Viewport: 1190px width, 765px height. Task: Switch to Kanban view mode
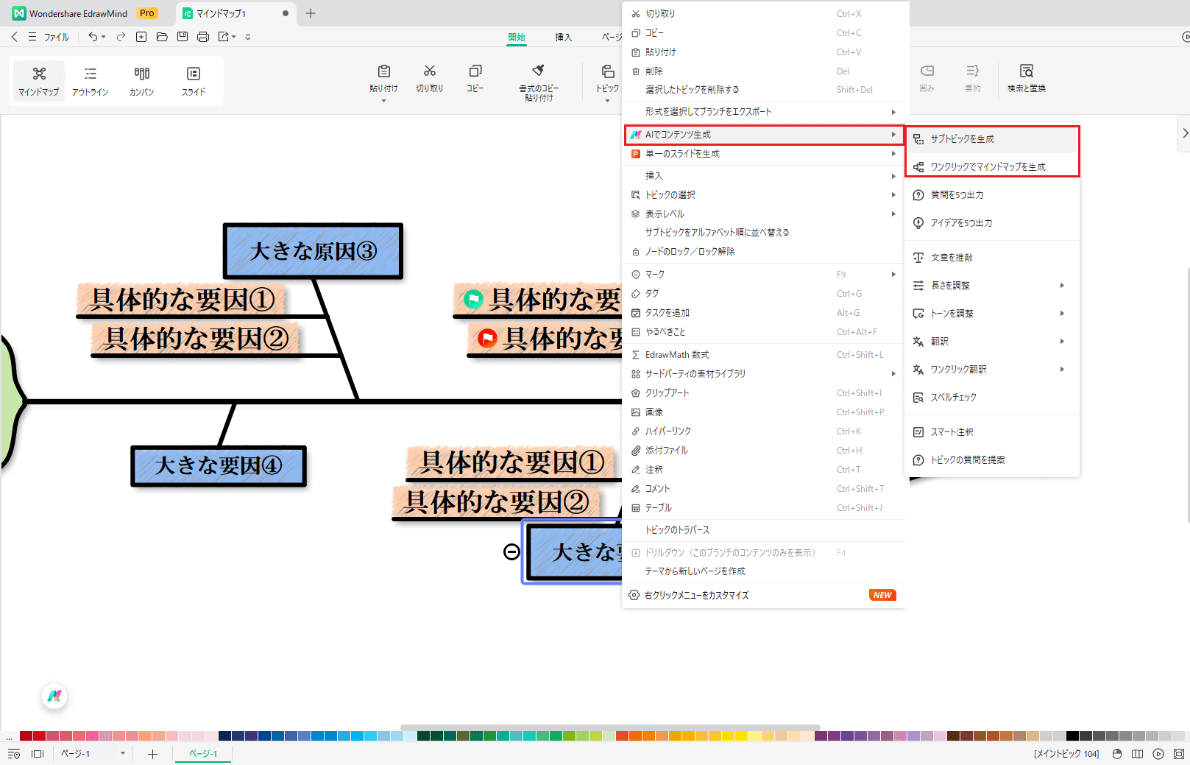tap(142, 81)
